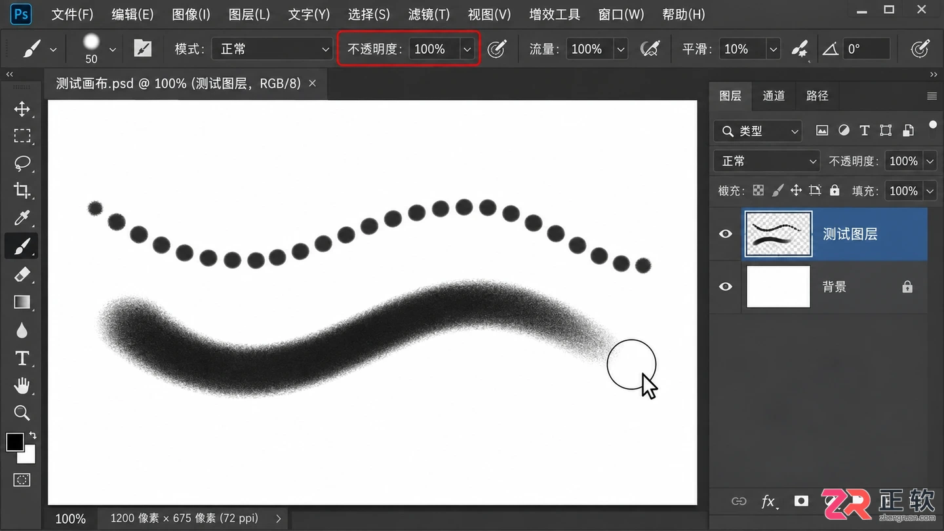The image size is (944, 531).
Task: Toggle lock image pixels brush icon
Action: tap(777, 191)
